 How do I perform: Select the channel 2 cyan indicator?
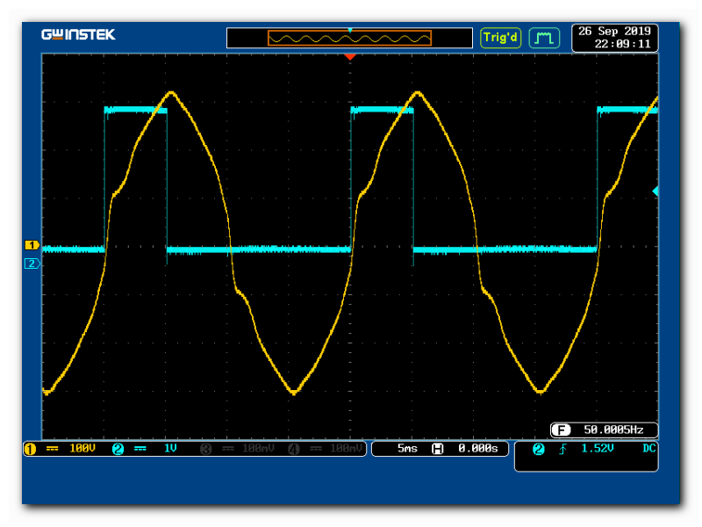(118, 449)
